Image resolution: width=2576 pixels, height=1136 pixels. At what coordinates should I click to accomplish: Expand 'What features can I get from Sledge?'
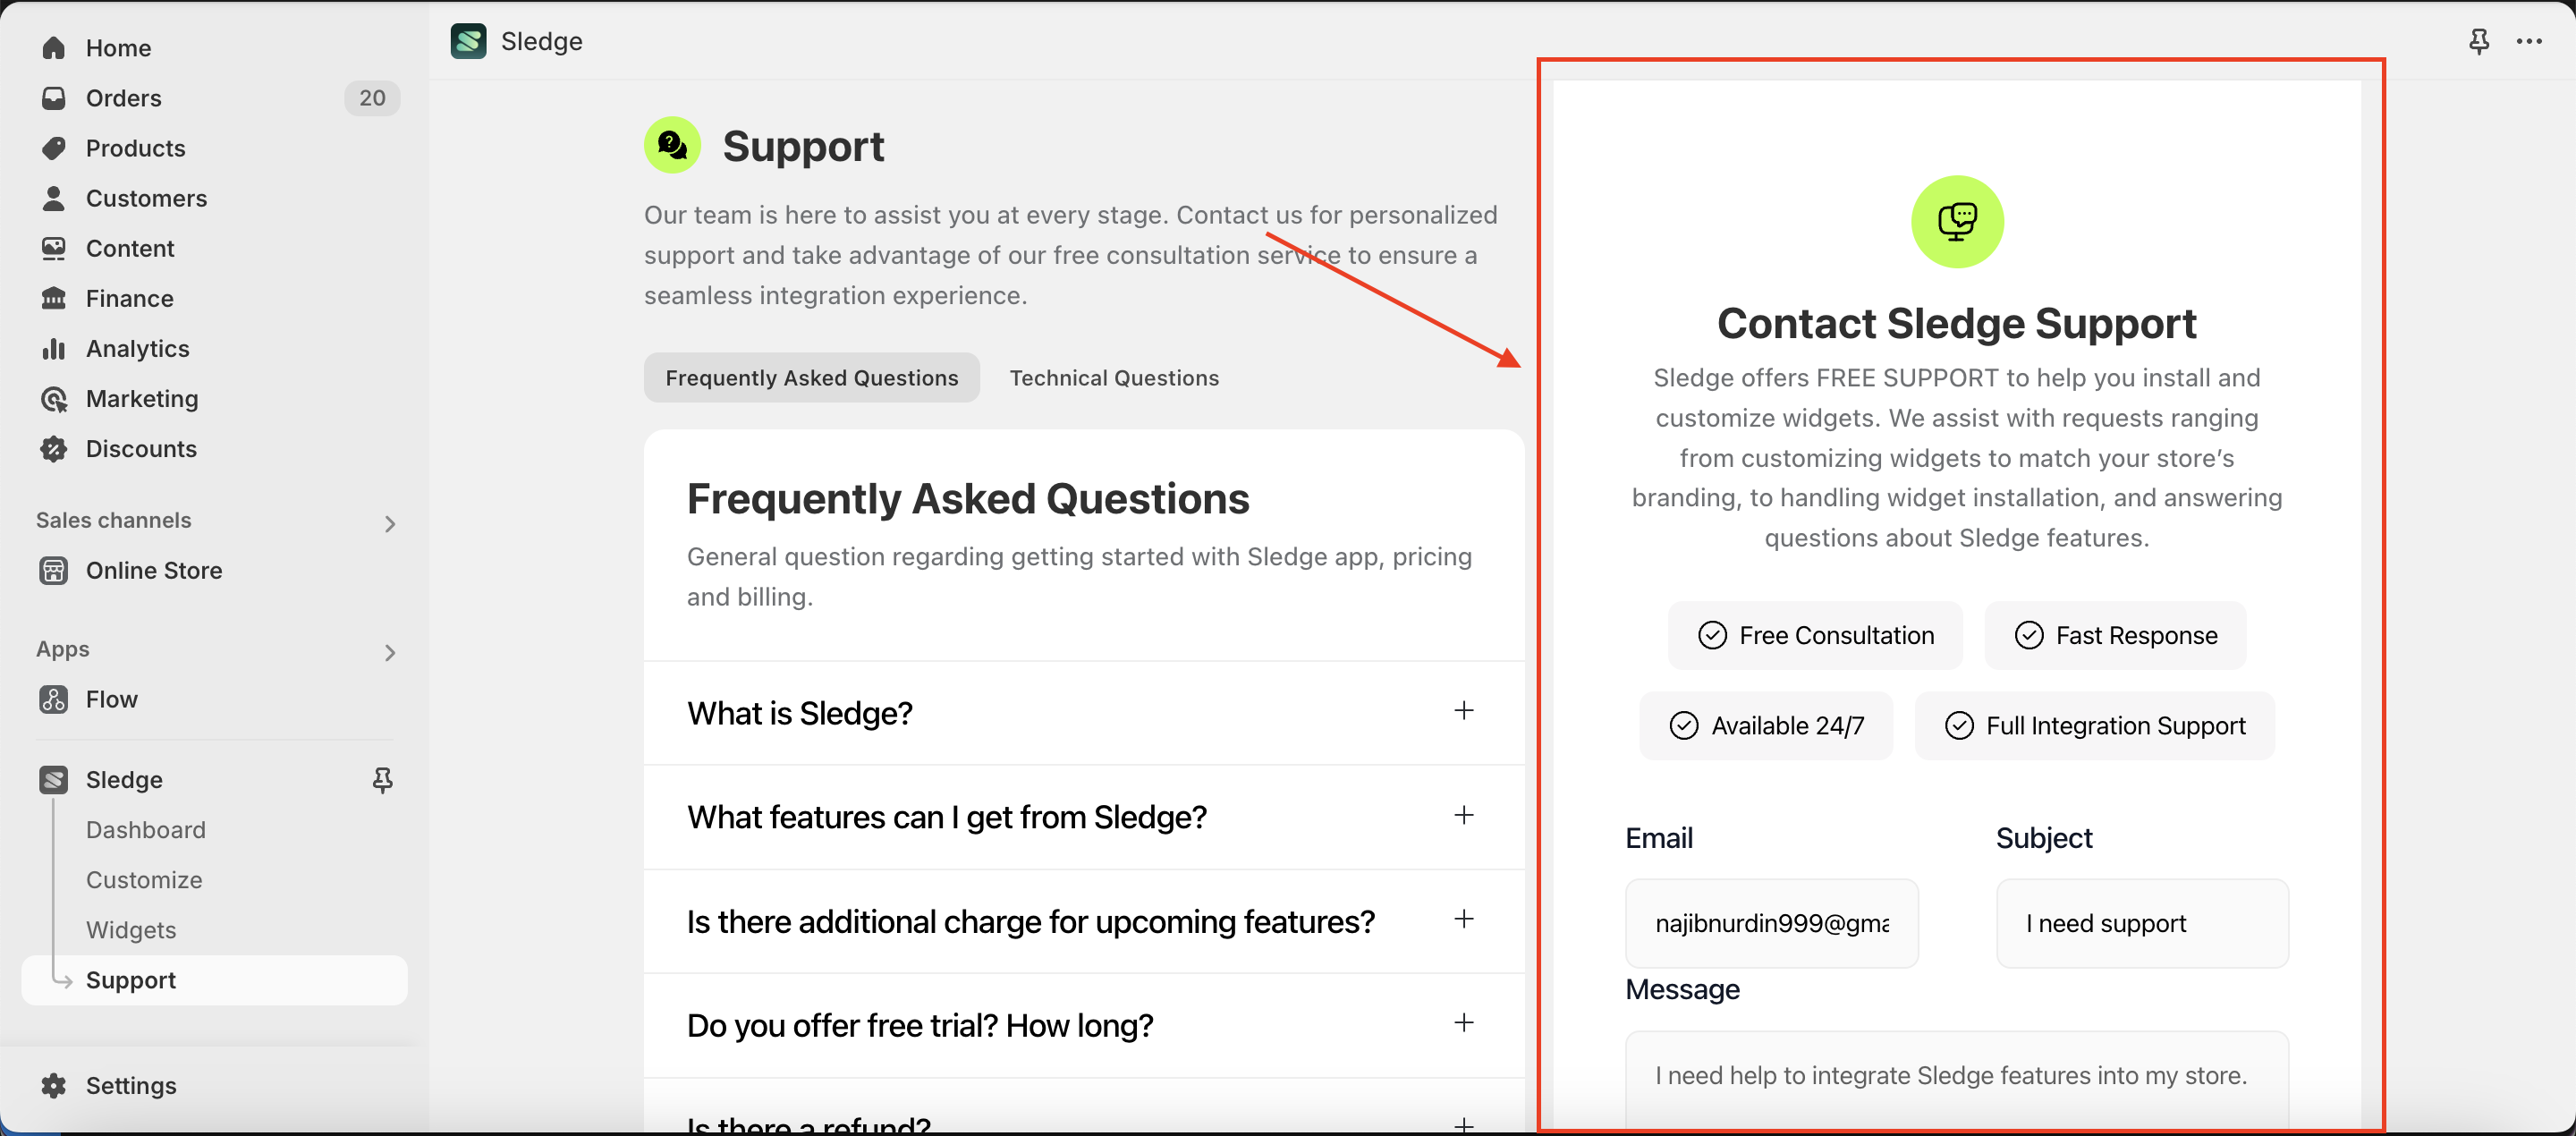[x=1463, y=816]
